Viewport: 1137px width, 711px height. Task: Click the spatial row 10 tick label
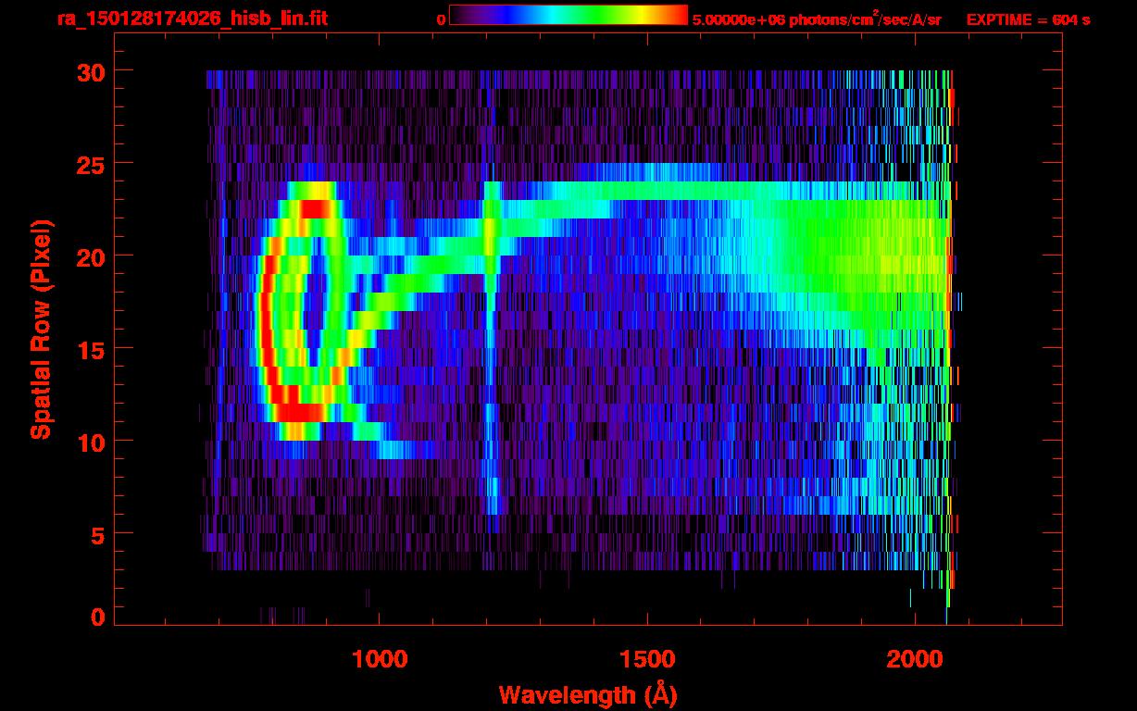[x=90, y=442]
